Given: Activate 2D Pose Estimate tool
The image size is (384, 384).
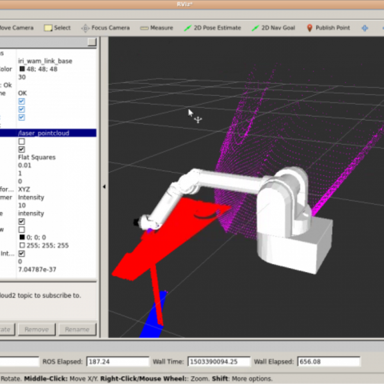Looking at the screenshot, I should [x=212, y=28].
